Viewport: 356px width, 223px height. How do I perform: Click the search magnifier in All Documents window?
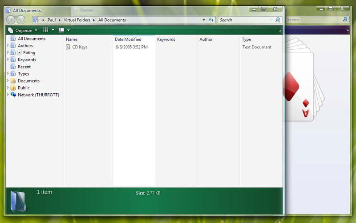tap(278, 20)
